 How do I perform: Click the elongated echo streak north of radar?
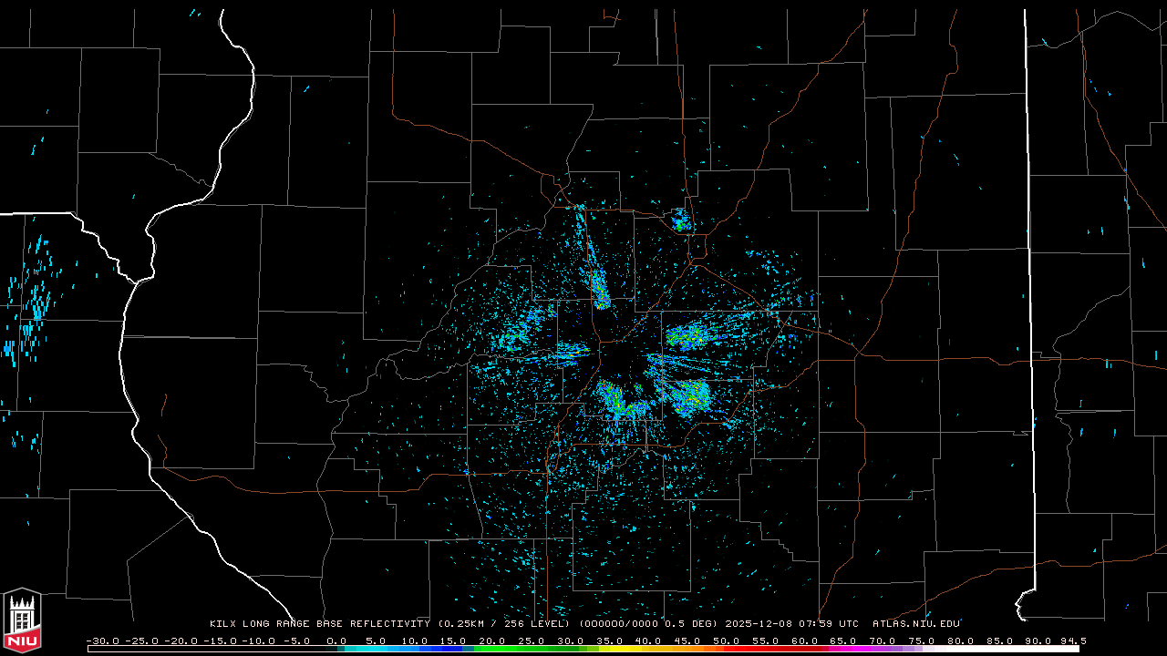click(x=599, y=288)
